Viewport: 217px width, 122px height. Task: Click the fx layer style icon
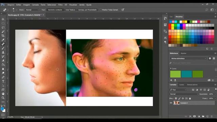click(190, 117)
